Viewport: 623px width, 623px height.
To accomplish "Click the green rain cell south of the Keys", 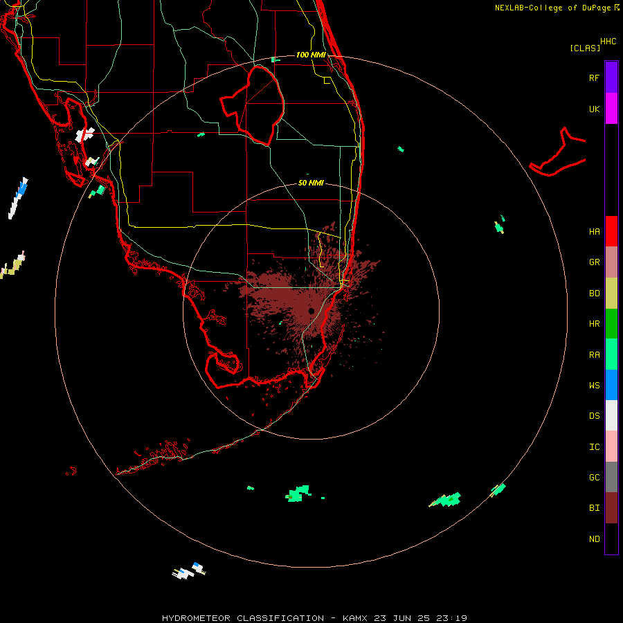I will 298,494.
